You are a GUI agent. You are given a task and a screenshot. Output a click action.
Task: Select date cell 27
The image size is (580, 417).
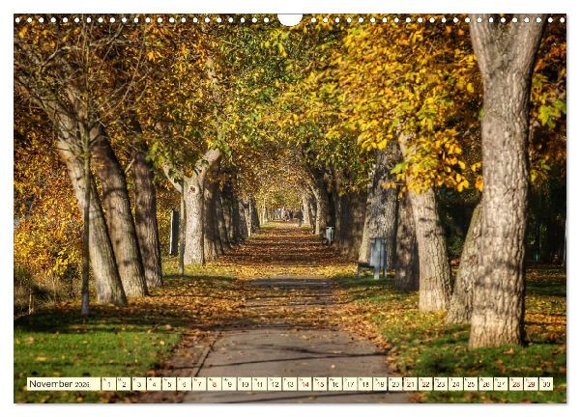coord(501,384)
